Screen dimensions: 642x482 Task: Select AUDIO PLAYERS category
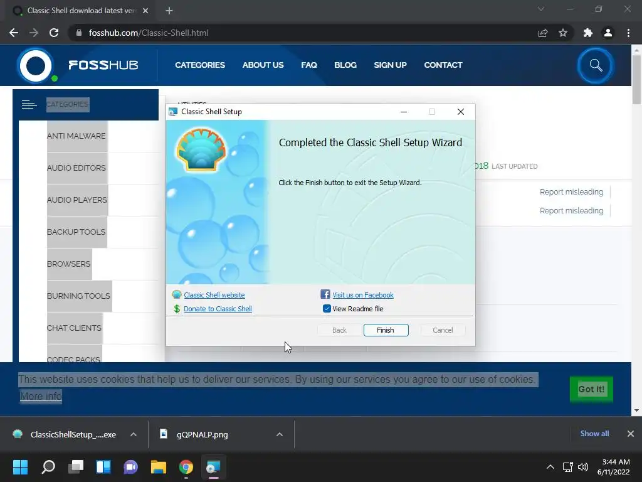[x=77, y=200]
